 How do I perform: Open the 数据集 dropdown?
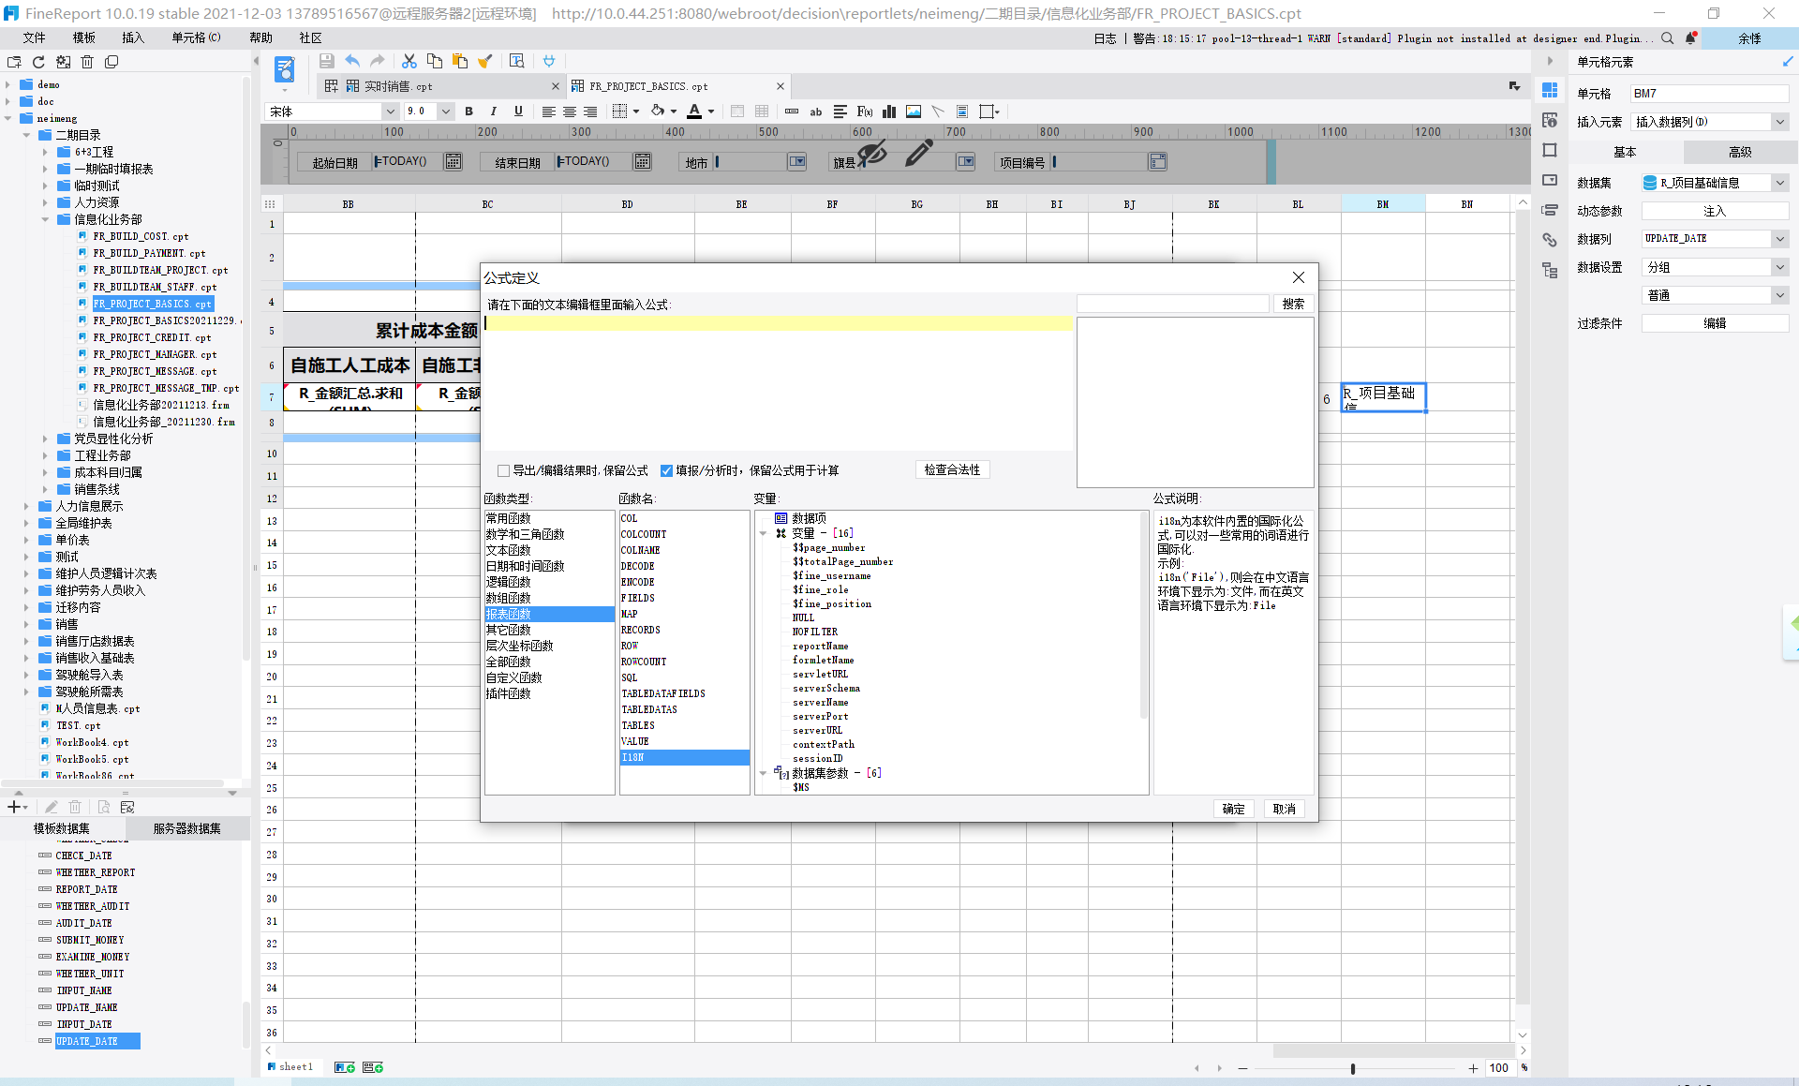(1779, 183)
